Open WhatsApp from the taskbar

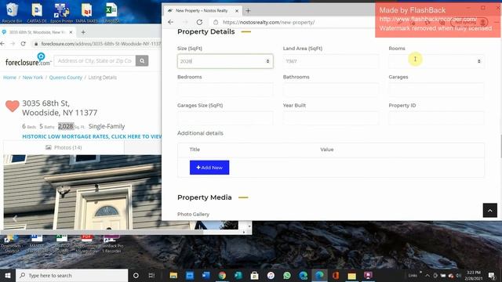287,275
